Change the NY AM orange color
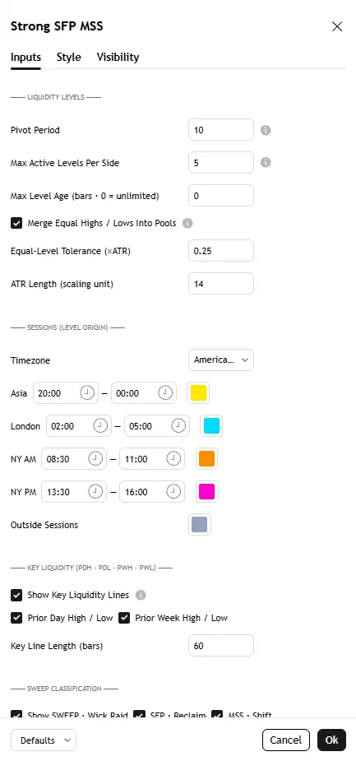The image size is (356, 761). click(206, 458)
